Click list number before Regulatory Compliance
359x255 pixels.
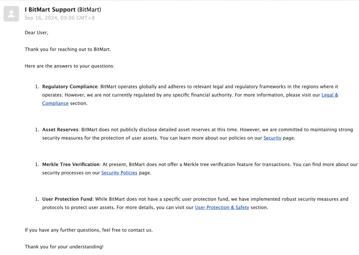click(x=37, y=87)
